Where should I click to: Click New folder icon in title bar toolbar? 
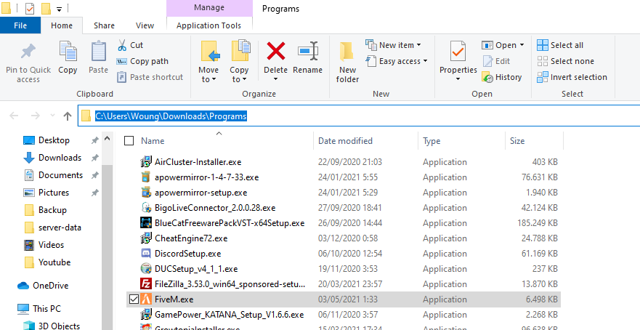(x=46, y=8)
